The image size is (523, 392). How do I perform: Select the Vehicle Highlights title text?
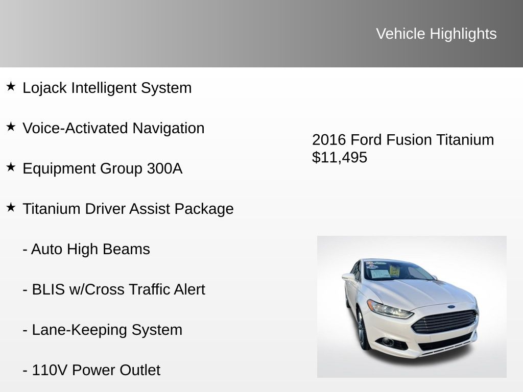pos(436,34)
